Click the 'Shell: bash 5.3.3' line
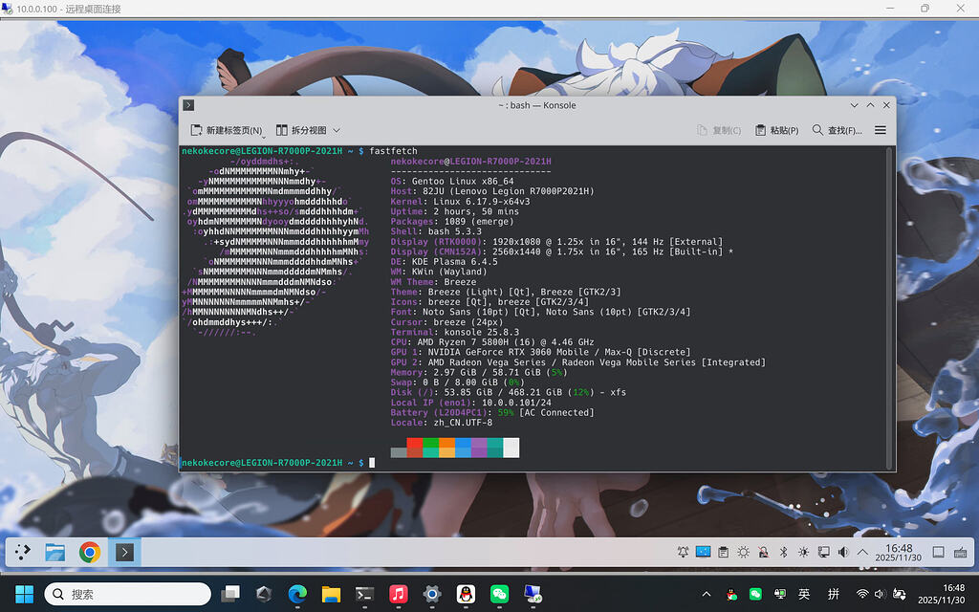 (x=436, y=231)
